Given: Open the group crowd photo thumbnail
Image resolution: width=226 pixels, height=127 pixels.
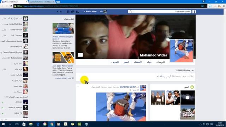Looking at the screenshot, I should [188, 112].
